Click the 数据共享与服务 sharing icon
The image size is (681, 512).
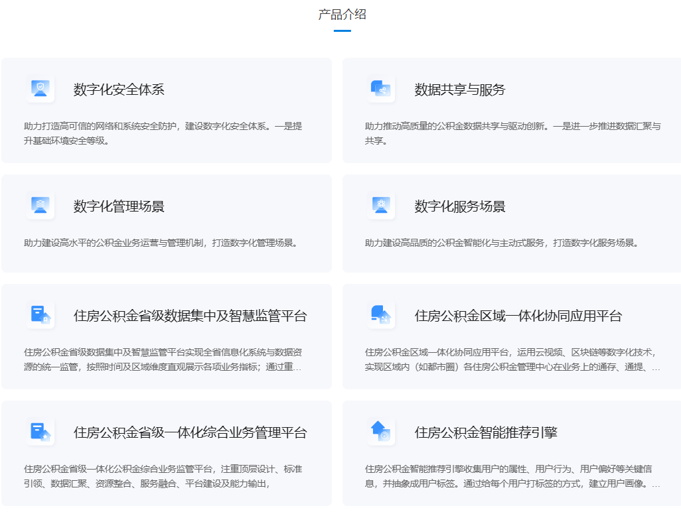pyautogui.click(x=380, y=88)
